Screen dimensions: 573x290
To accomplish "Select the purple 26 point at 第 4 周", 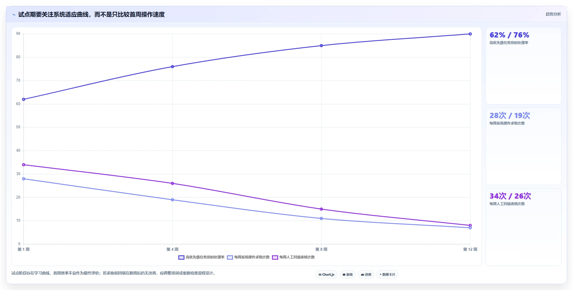I will tap(172, 183).
